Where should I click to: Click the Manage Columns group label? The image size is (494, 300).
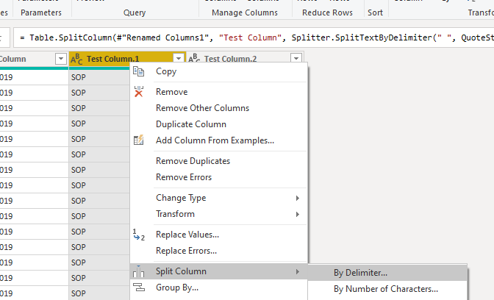coord(245,12)
